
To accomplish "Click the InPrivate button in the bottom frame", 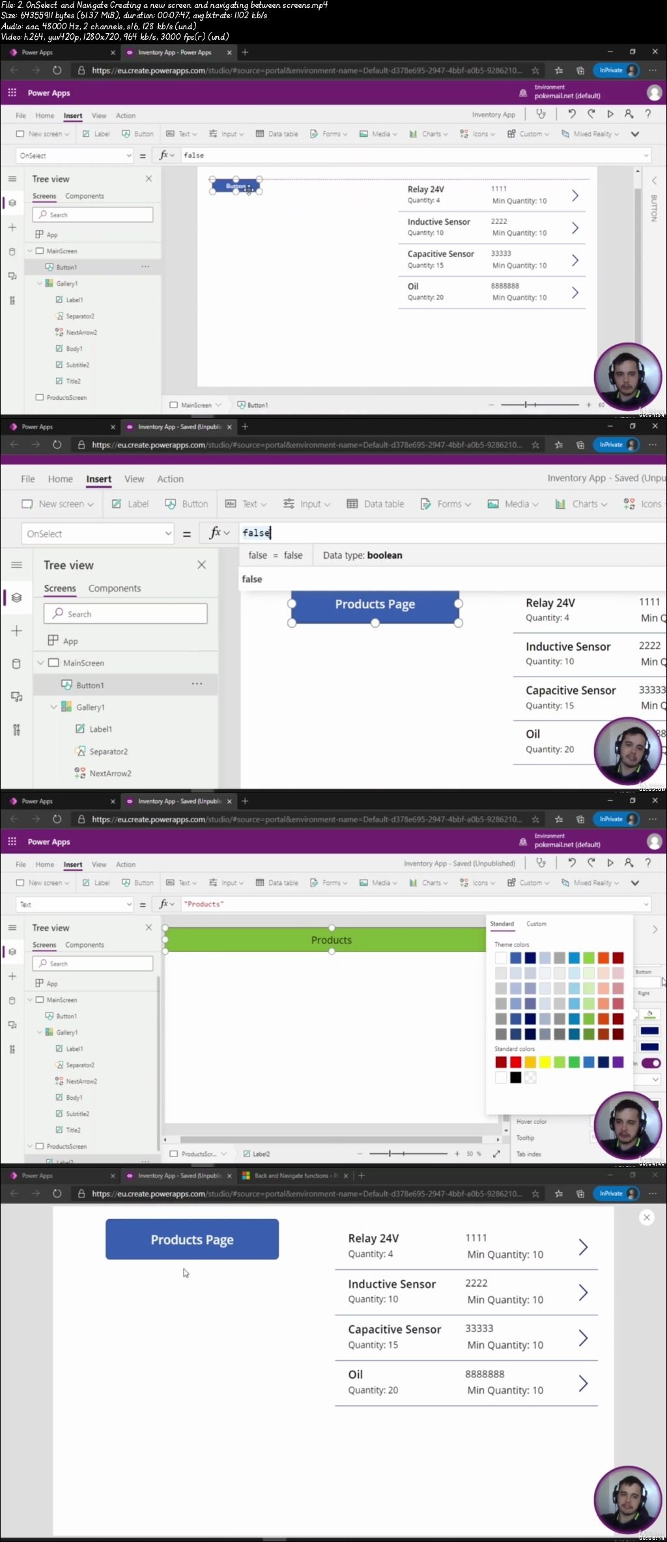I will 616,1193.
